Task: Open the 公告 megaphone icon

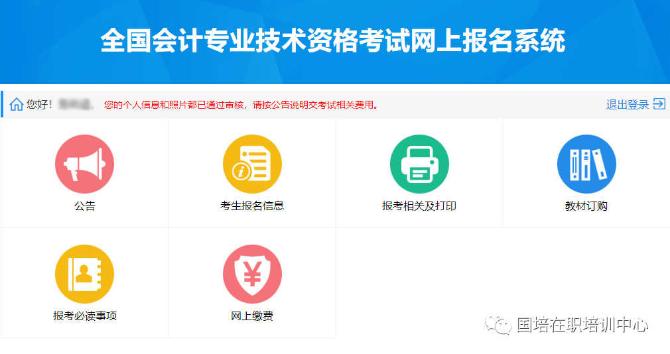Action: pos(85,164)
